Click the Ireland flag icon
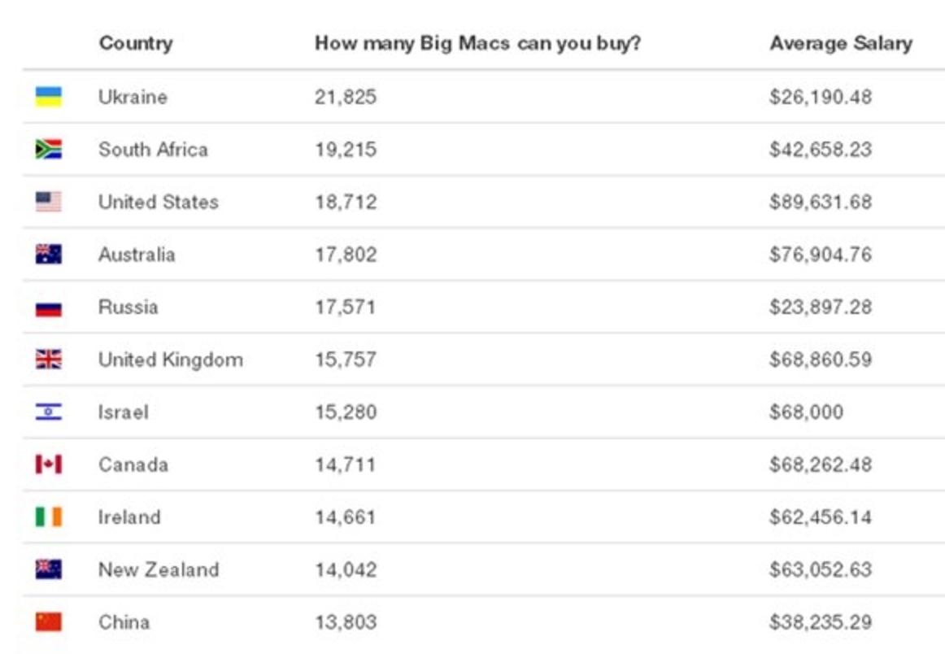 tap(48, 517)
